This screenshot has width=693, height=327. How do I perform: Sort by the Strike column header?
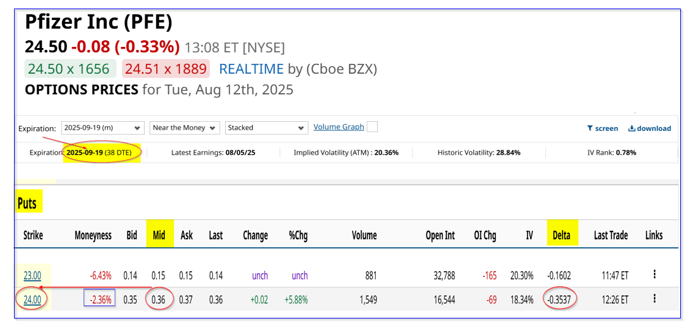pyautogui.click(x=33, y=235)
